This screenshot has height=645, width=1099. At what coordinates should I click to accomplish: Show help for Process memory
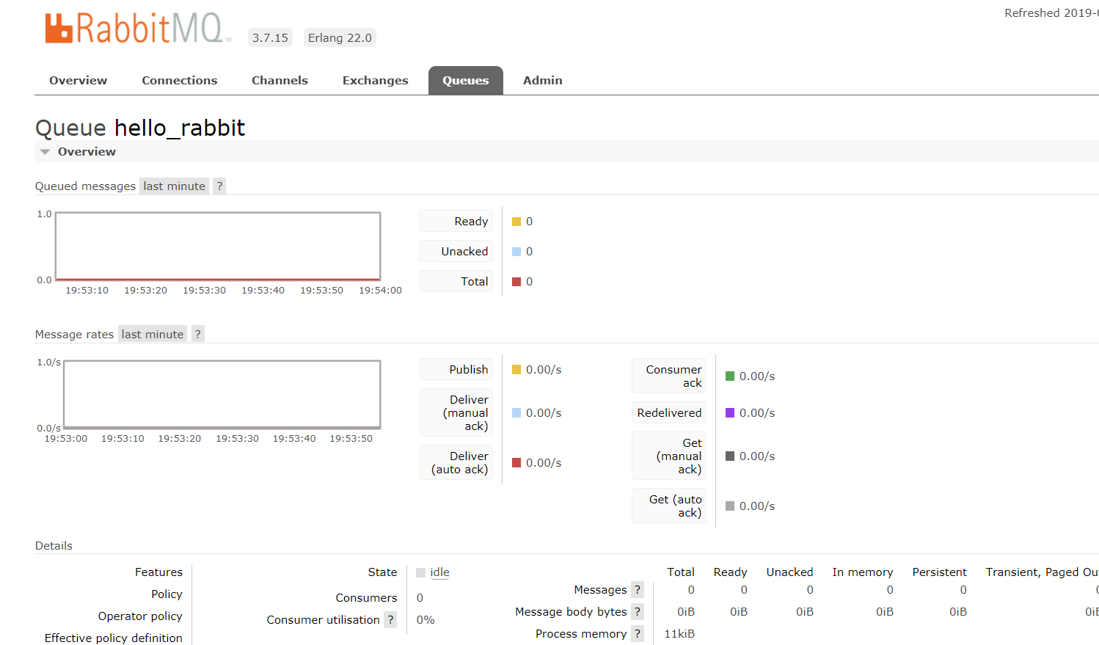pos(638,634)
